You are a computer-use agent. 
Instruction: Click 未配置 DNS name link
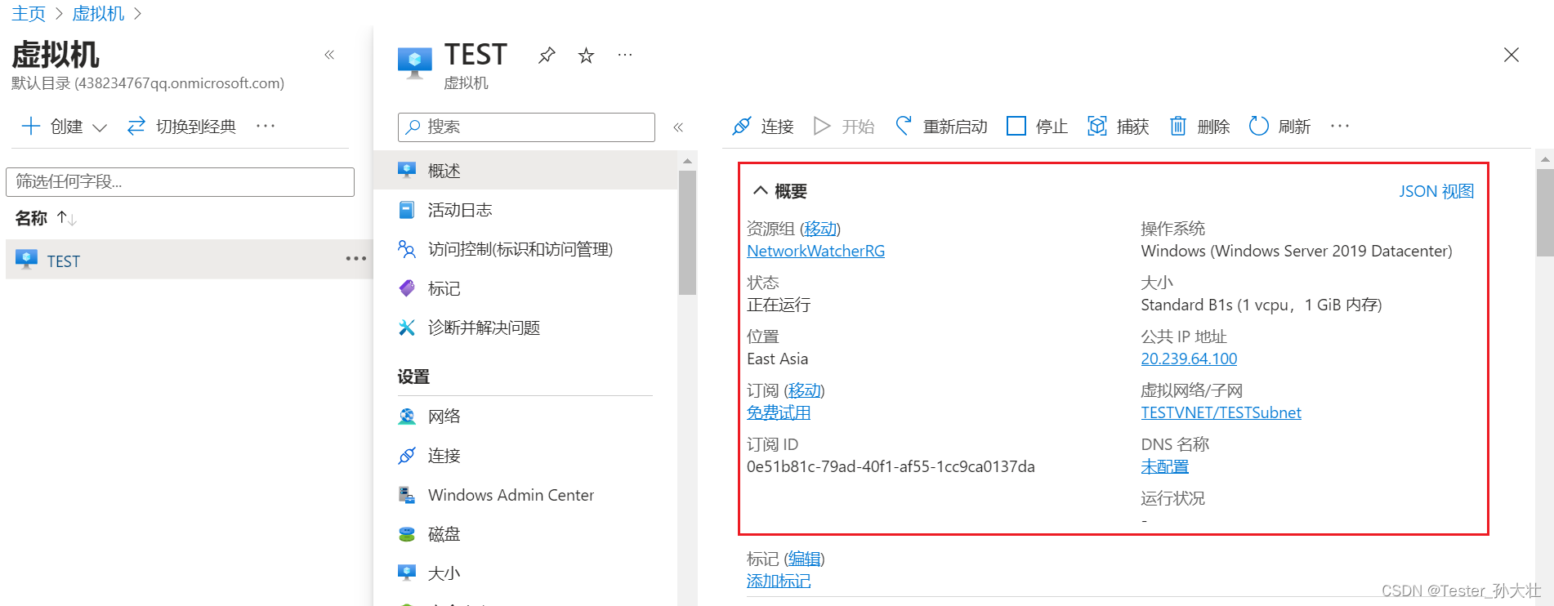tap(1164, 466)
